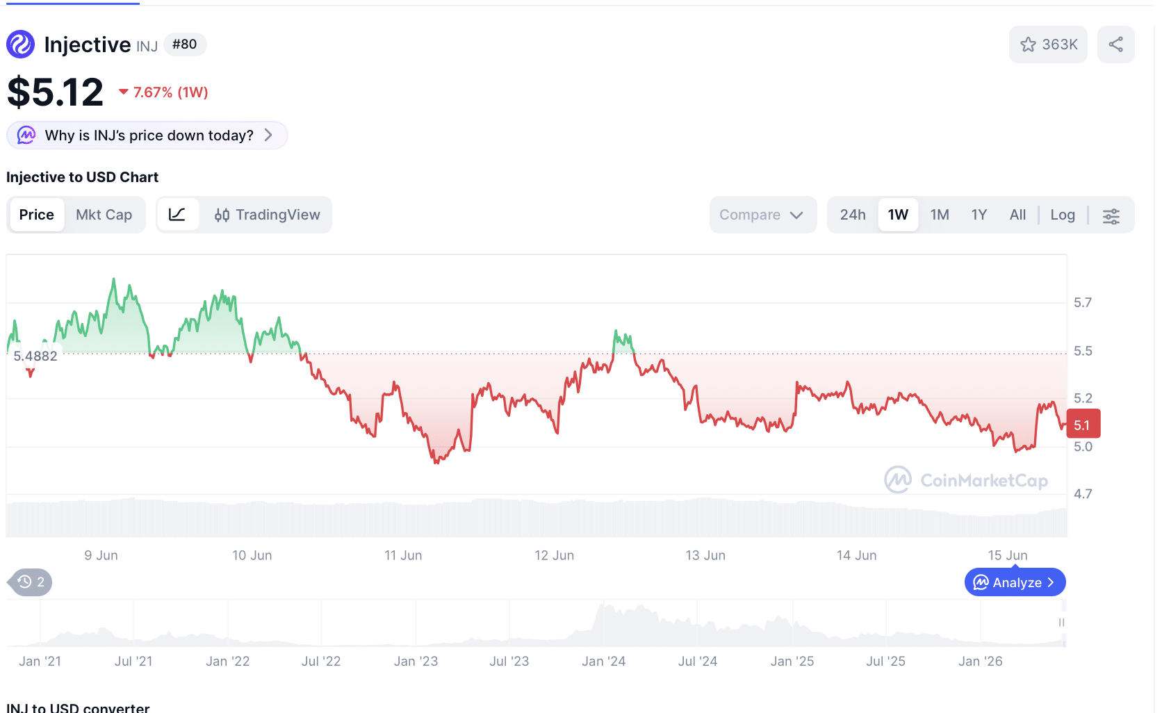Click the history events badge showing 2
This screenshot has width=1162, height=713.
31,582
